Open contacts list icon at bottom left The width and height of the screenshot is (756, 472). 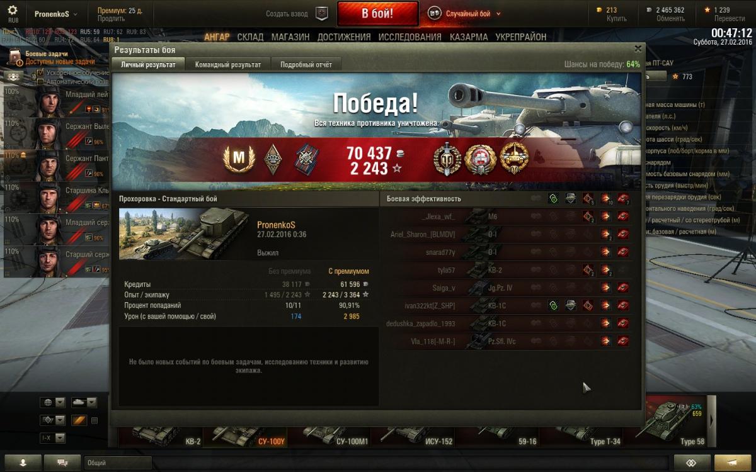[x=23, y=463]
